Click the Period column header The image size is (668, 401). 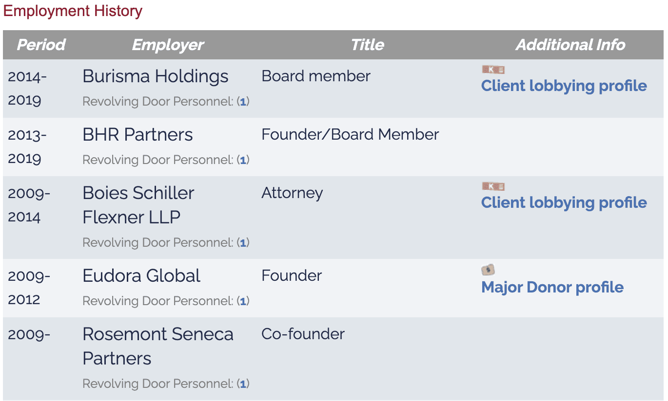tap(41, 45)
